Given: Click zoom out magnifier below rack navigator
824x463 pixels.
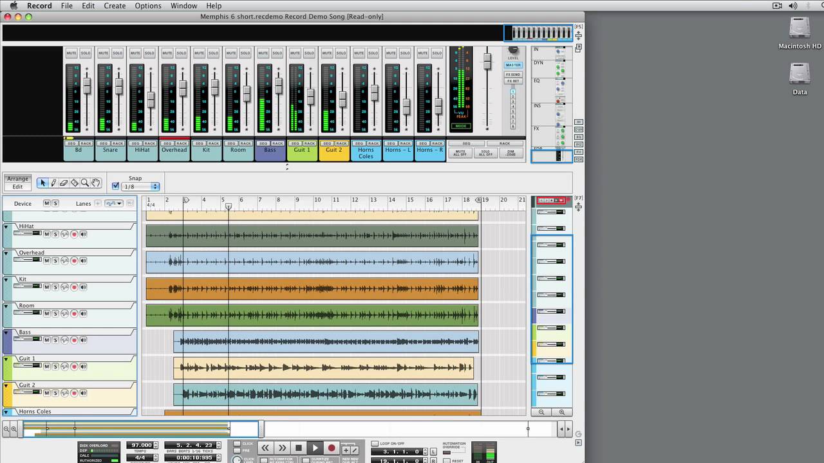Looking at the screenshot, I should click(541, 412).
